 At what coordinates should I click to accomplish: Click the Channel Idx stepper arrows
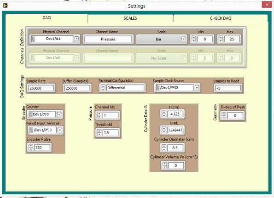pyautogui.click(x=99, y=115)
